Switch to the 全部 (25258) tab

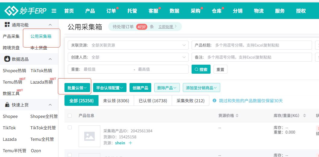[x=81, y=100]
